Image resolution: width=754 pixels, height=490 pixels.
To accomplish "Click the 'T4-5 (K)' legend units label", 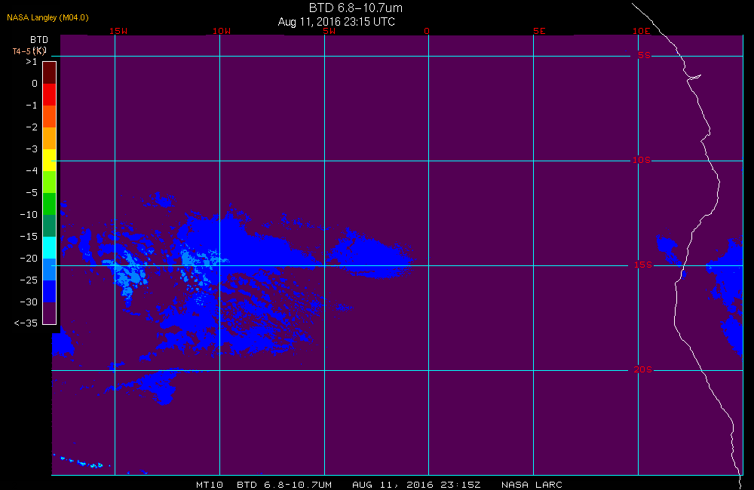I will (29, 51).
